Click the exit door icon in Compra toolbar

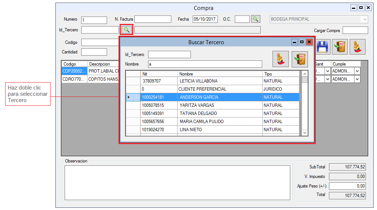point(340,47)
